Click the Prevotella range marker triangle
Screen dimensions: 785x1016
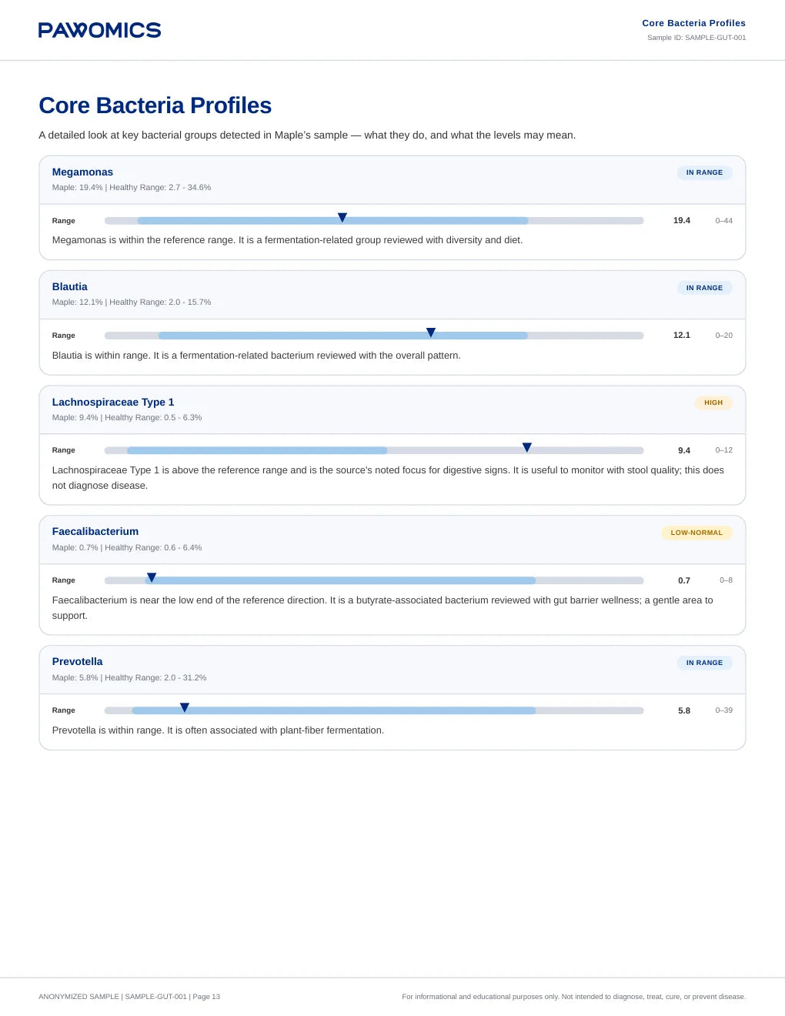[185, 707]
